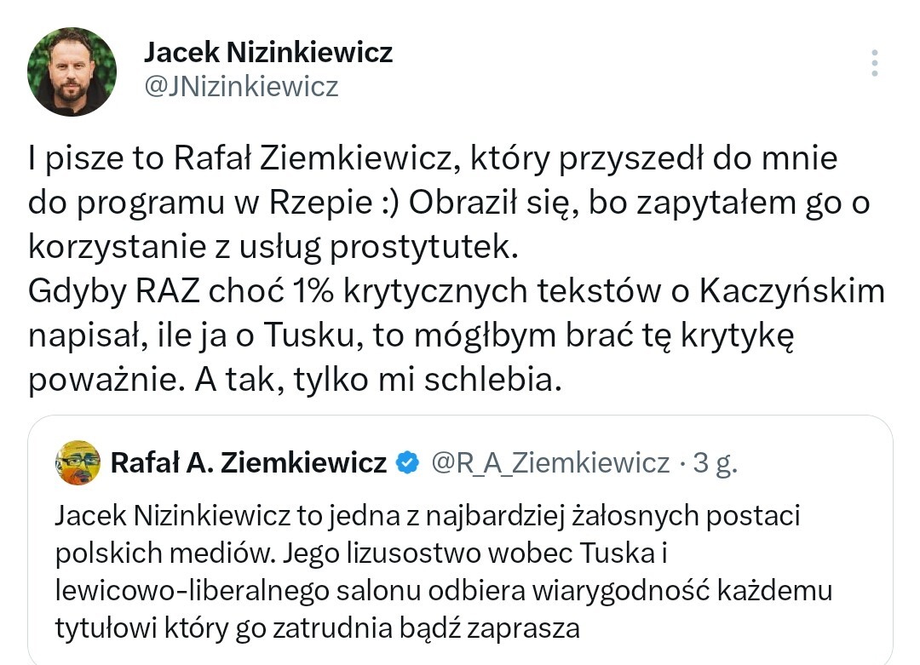
Task: Click the "3 g." timestamp
Action: coord(714,462)
